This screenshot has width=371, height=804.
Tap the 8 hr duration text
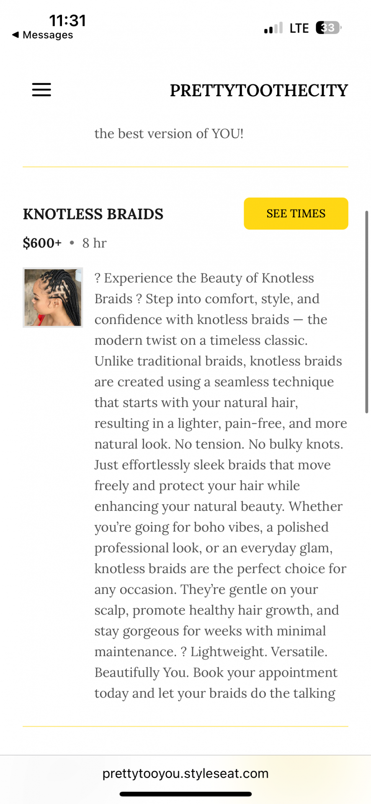click(94, 243)
